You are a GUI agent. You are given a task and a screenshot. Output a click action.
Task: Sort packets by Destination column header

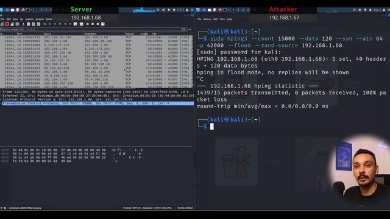click(x=90, y=33)
